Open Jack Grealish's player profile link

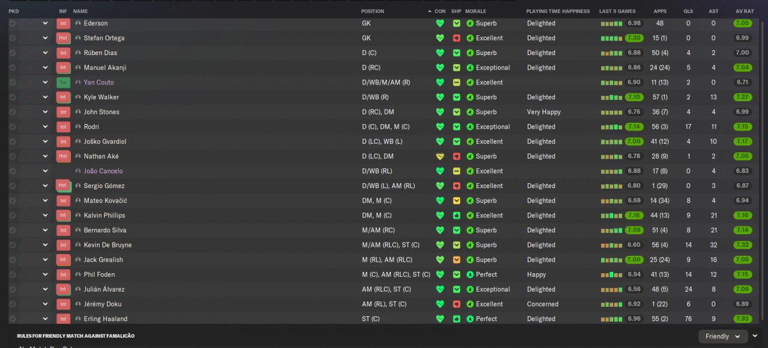[103, 260]
